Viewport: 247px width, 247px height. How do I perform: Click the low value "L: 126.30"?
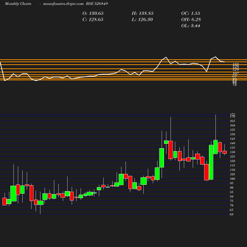pyautogui.click(x=142, y=20)
